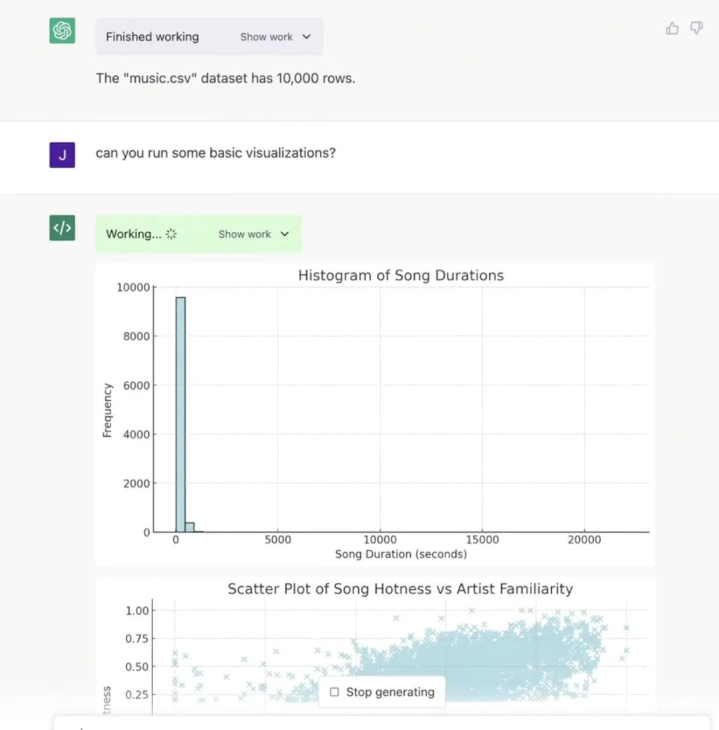Click the loading spinner next to Working

pyautogui.click(x=171, y=234)
